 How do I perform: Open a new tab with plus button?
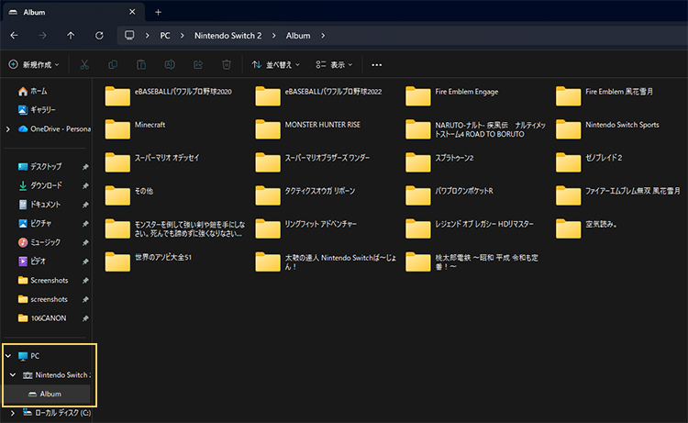pyautogui.click(x=158, y=12)
